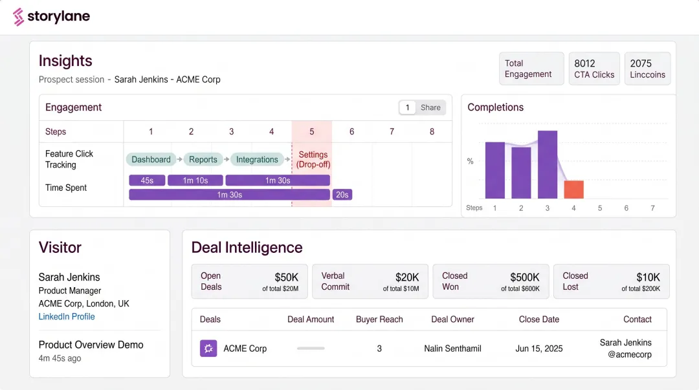Select the Integrations feature chip
This screenshot has width=699, height=390.
pos(257,160)
